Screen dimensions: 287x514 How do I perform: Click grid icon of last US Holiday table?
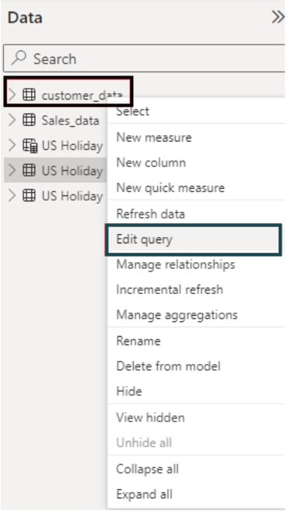pyautogui.click(x=29, y=196)
